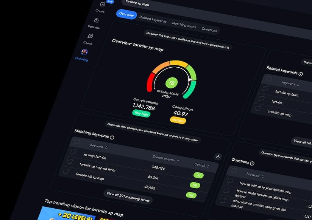Click info icon beside Related keywords heading

tap(301, 74)
